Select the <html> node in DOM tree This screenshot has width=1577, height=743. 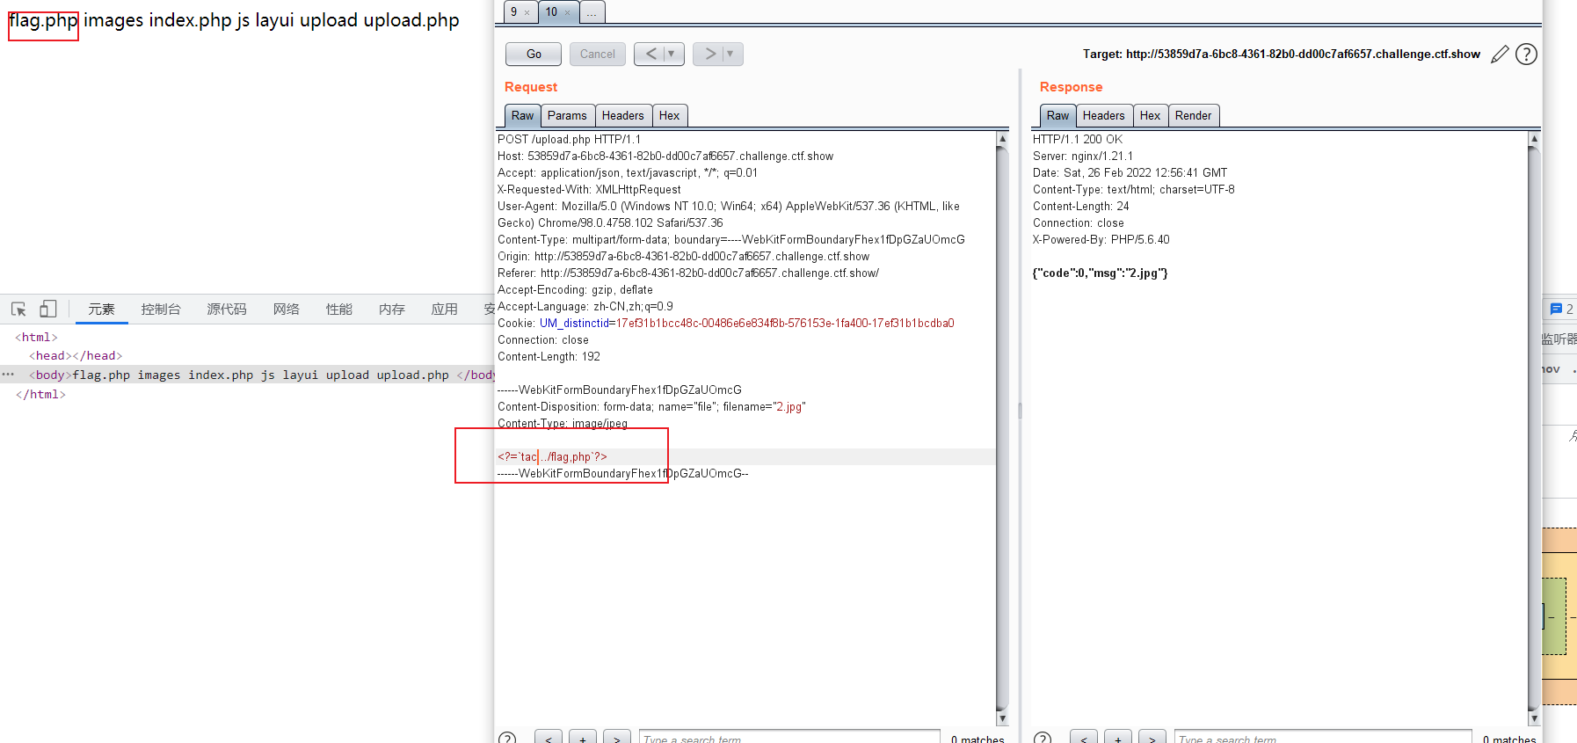(36, 337)
